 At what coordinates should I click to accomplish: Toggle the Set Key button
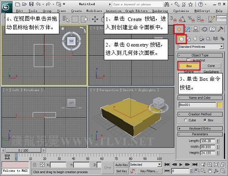121,171
